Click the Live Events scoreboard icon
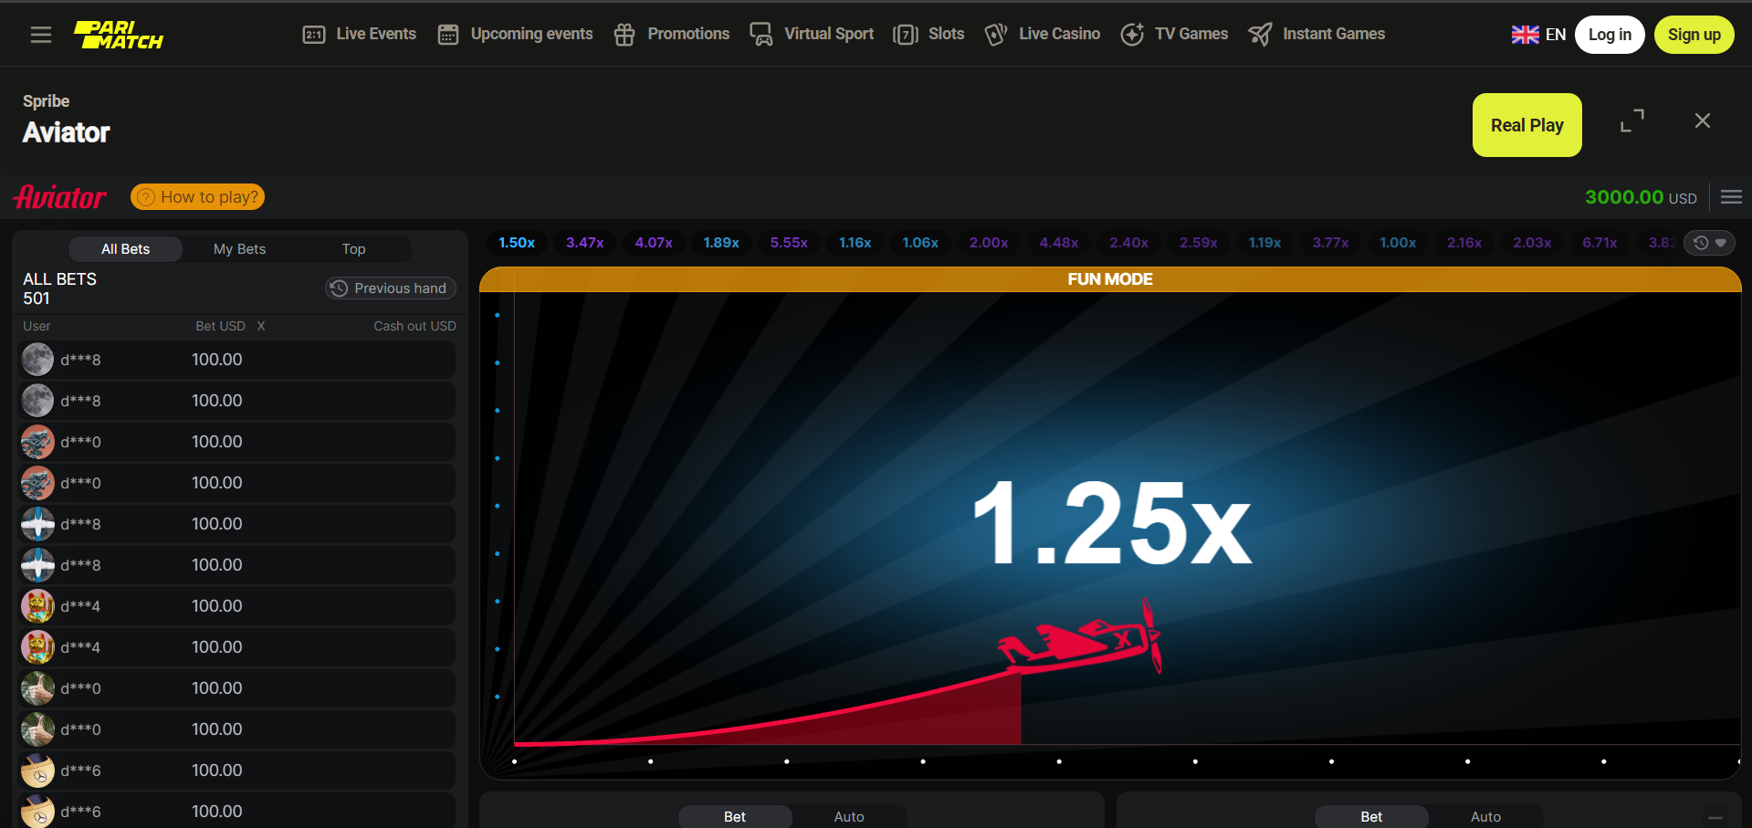 [x=313, y=35]
